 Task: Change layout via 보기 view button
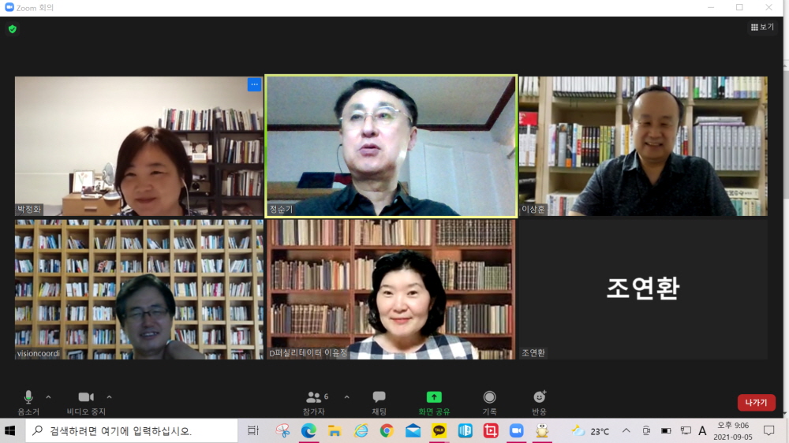(761, 28)
